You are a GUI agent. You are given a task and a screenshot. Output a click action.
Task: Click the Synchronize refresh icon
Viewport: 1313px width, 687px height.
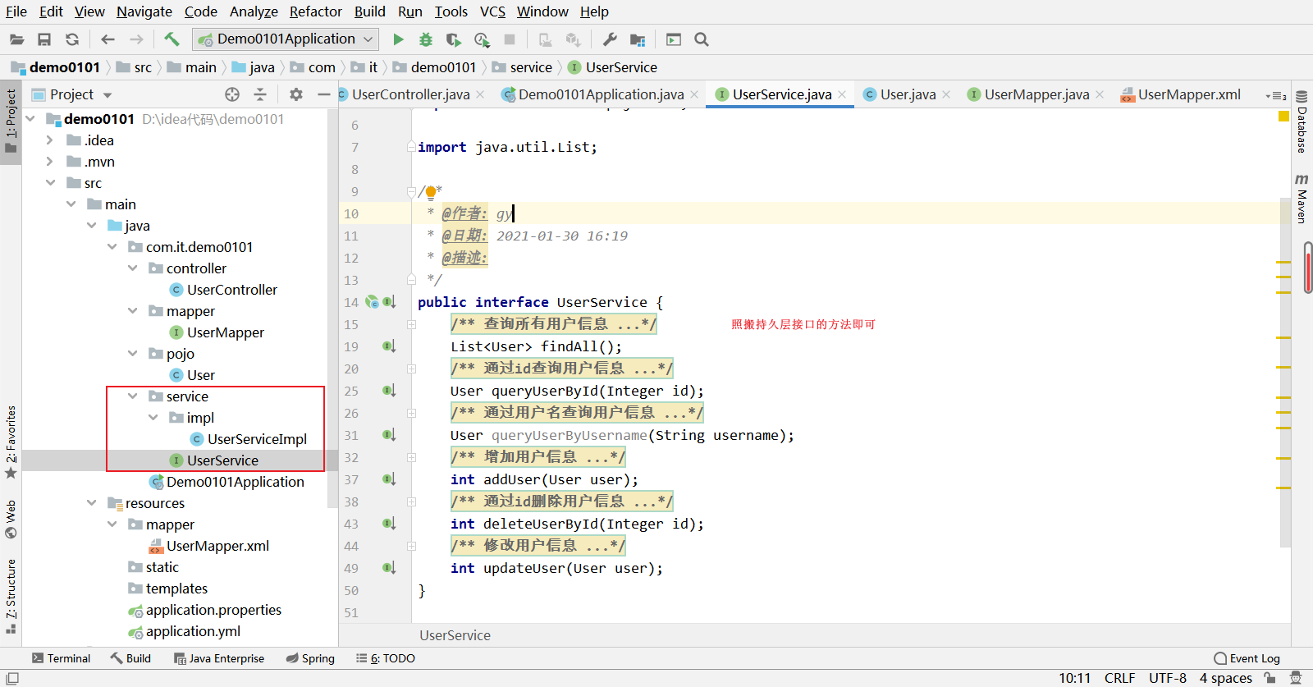72,39
